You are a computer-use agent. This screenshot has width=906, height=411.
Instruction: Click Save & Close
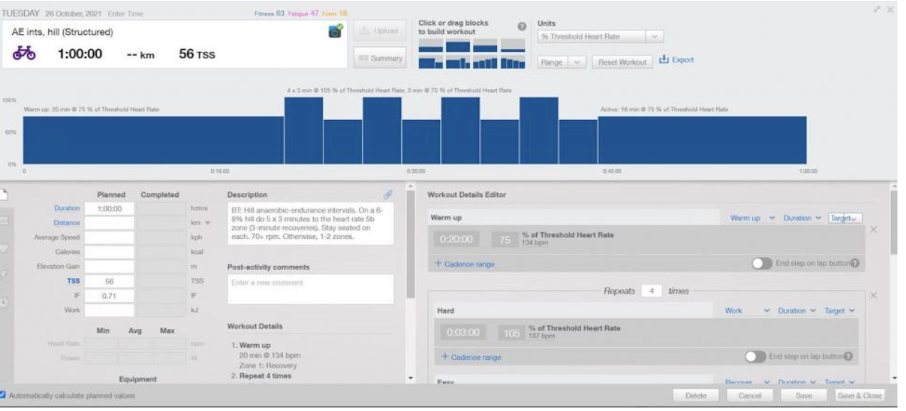click(858, 395)
